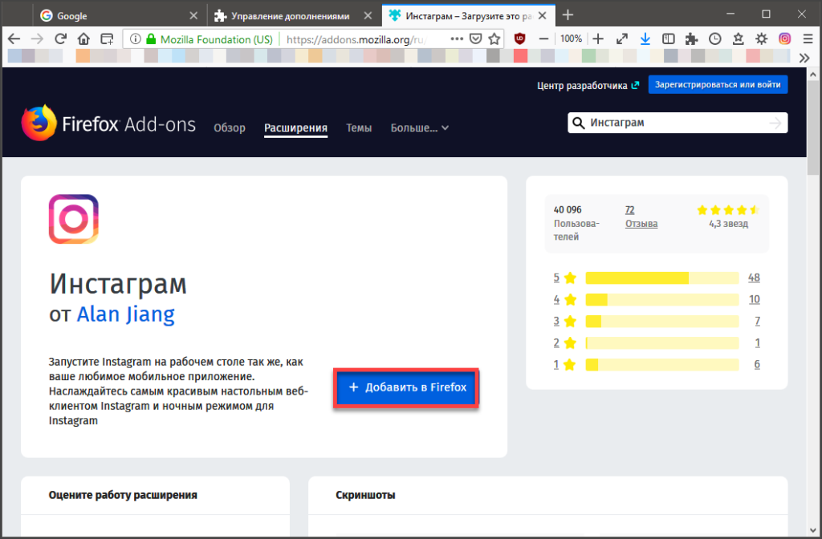Toggle full screen mode icon
This screenshot has height=539, width=822.
tap(622, 38)
